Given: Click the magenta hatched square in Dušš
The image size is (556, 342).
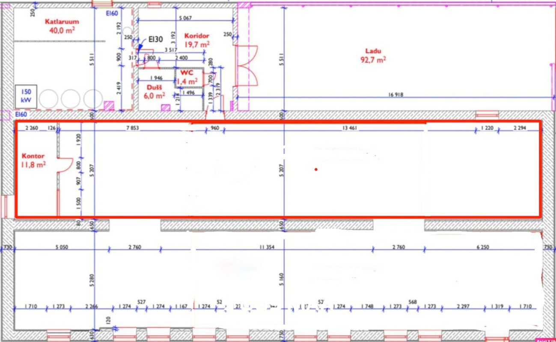Looking at the screenshot, I should click(166, 107).
